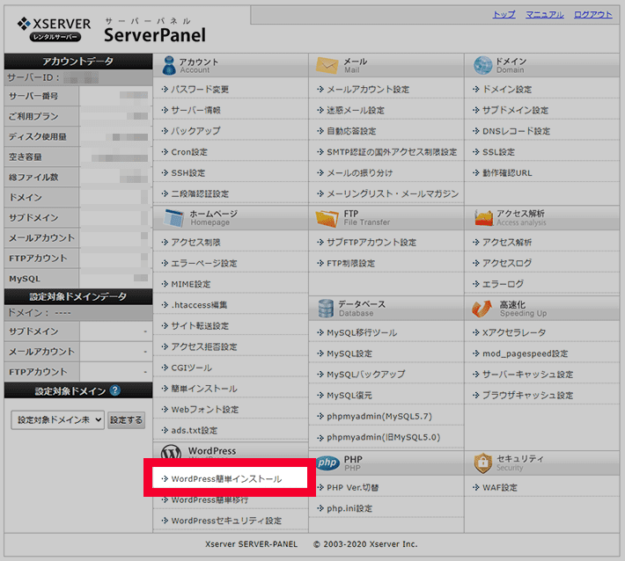Open SSH設定

pos(188,173)
